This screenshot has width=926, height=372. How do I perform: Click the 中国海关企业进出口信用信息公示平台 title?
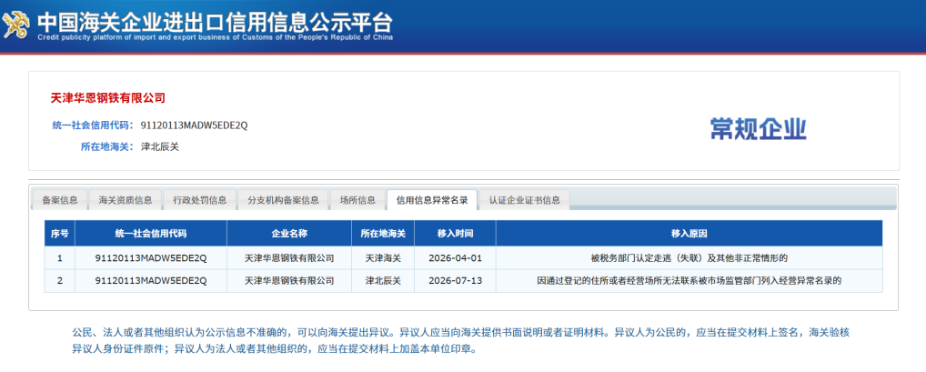point(215,23)
